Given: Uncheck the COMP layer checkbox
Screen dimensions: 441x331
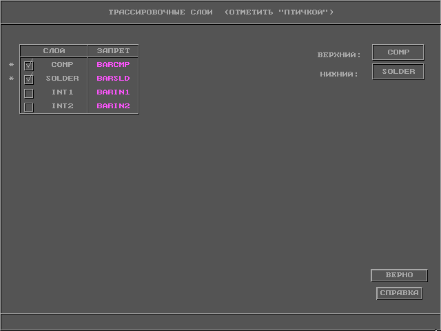Looking at the screenshot, I should click(29, 66).
